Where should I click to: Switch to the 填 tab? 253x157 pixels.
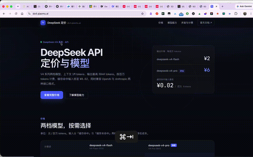tap(71, 6)
